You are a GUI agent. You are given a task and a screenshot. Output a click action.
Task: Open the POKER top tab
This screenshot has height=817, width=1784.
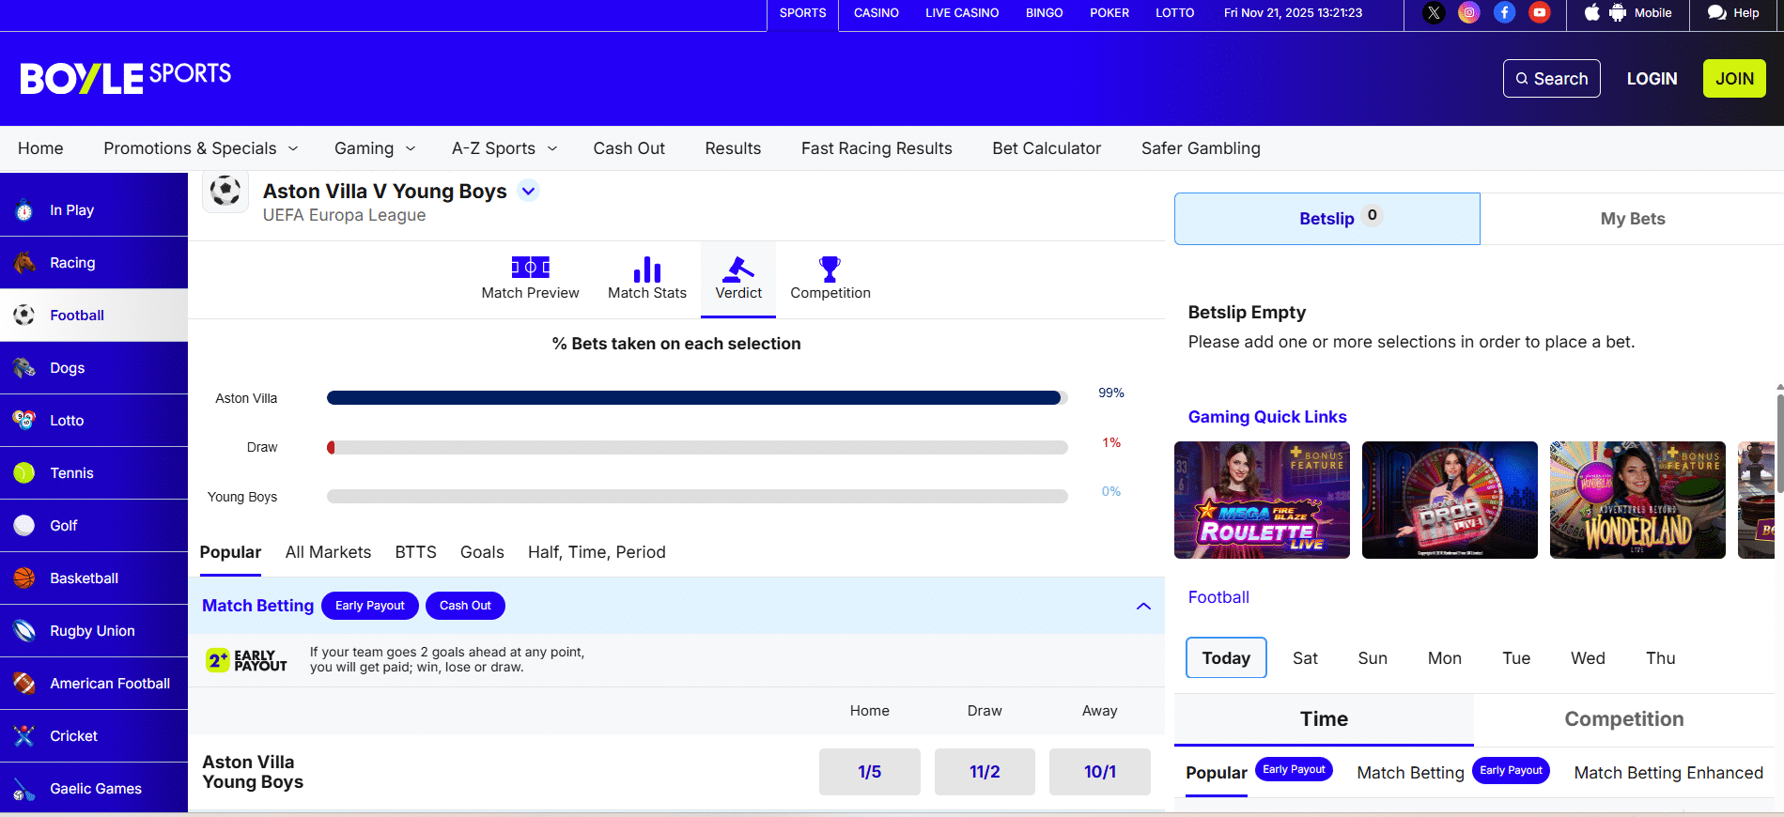[1109, 13]
